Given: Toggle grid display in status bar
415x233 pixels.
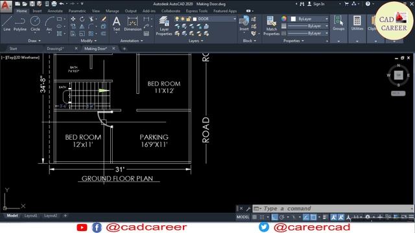Looking at the screenshot, I should 254,217.
